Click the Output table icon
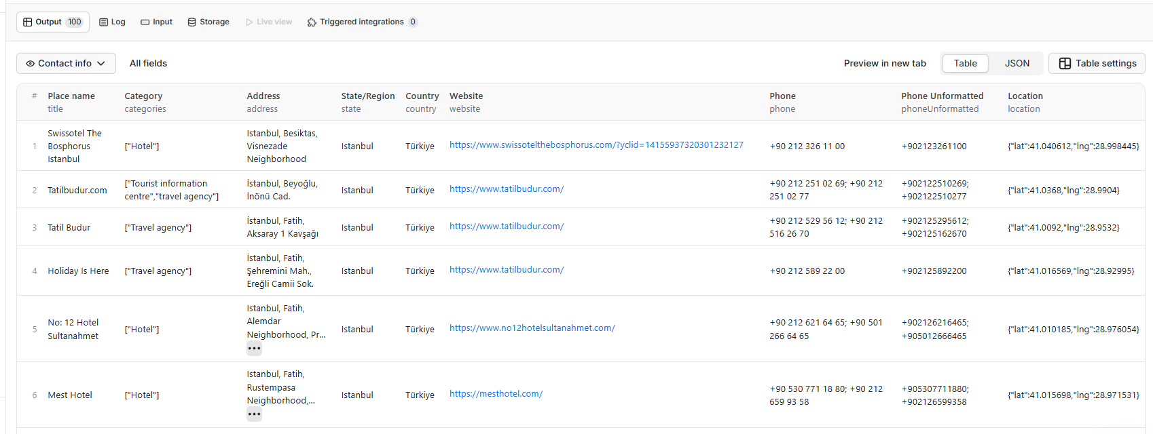Image resolution: width=1153 pixels, height=434 pixels. 28,22
